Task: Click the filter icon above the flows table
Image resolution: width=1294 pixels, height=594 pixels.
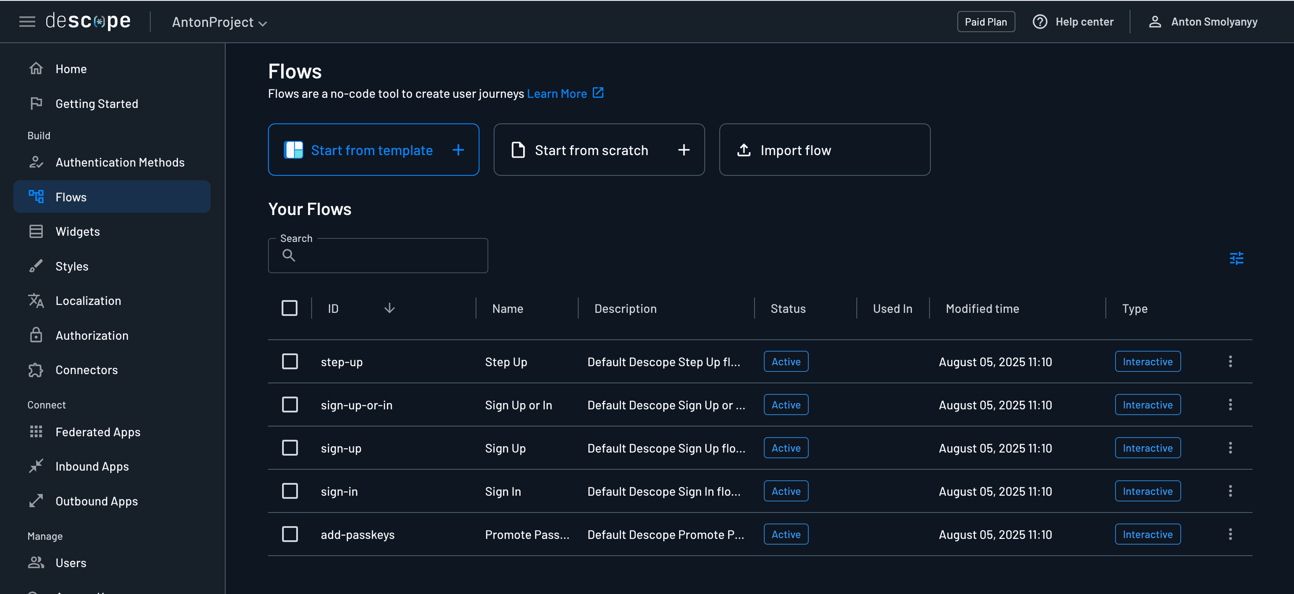Action: pyautogui.click(x=1236, y=258)
